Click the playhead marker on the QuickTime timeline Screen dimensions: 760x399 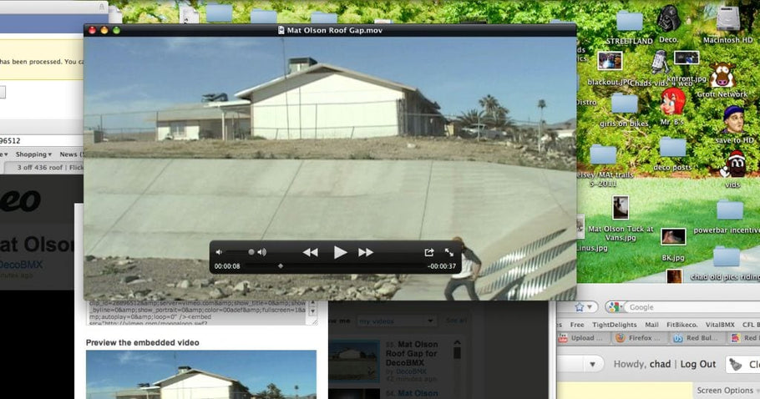[x=281, y=265]
